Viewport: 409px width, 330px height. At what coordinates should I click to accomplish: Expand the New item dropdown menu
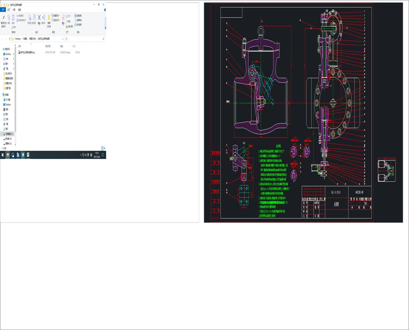click(x=57, y=15)
